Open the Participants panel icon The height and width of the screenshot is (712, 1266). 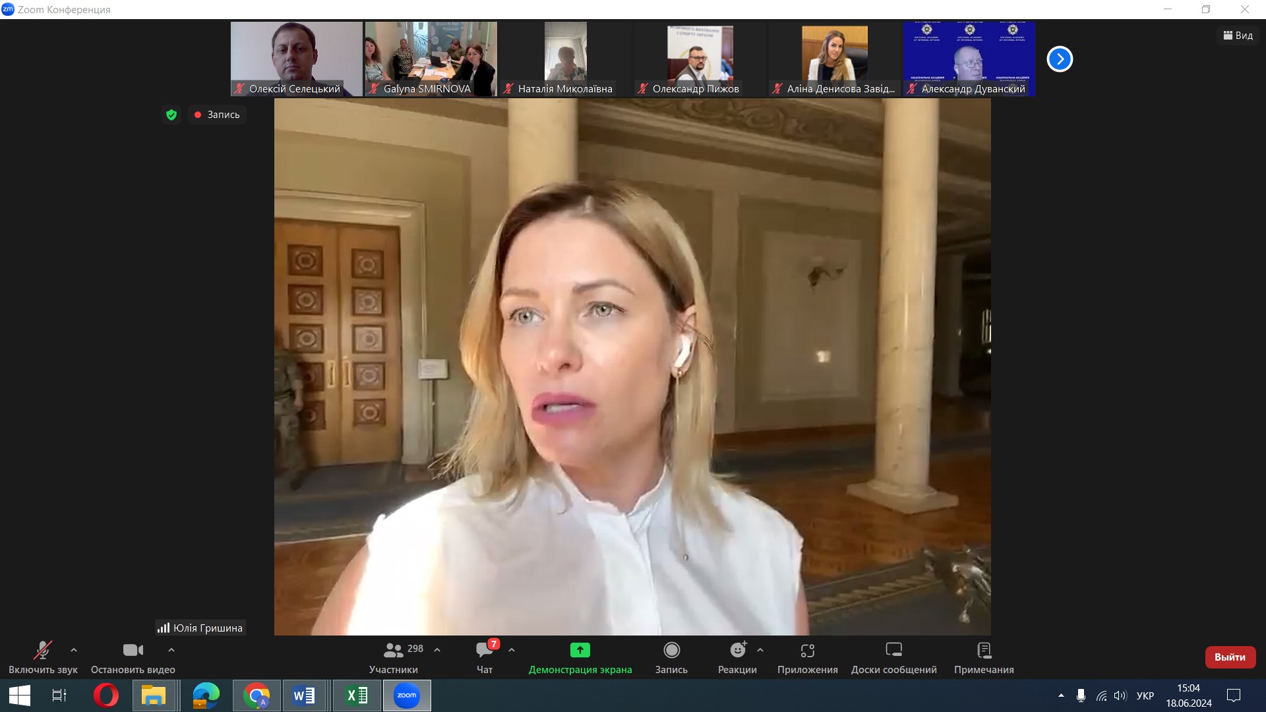(x=394, y=651)
